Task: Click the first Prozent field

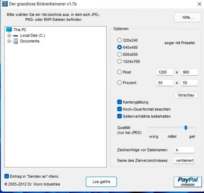Action: point(165,83)
